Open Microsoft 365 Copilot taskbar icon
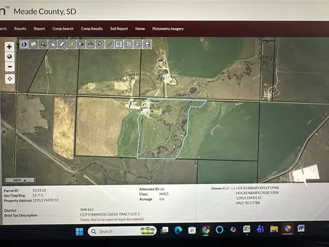This screenshot has width=329, height=247. 233,229
